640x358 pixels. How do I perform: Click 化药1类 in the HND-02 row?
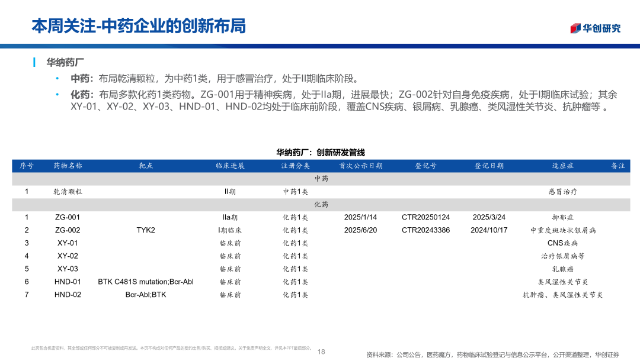pos(296,295)
